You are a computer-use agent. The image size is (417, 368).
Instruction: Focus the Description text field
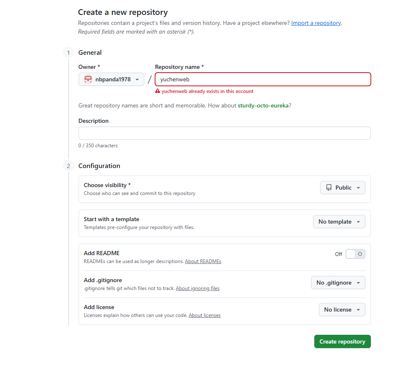[225, 133]
